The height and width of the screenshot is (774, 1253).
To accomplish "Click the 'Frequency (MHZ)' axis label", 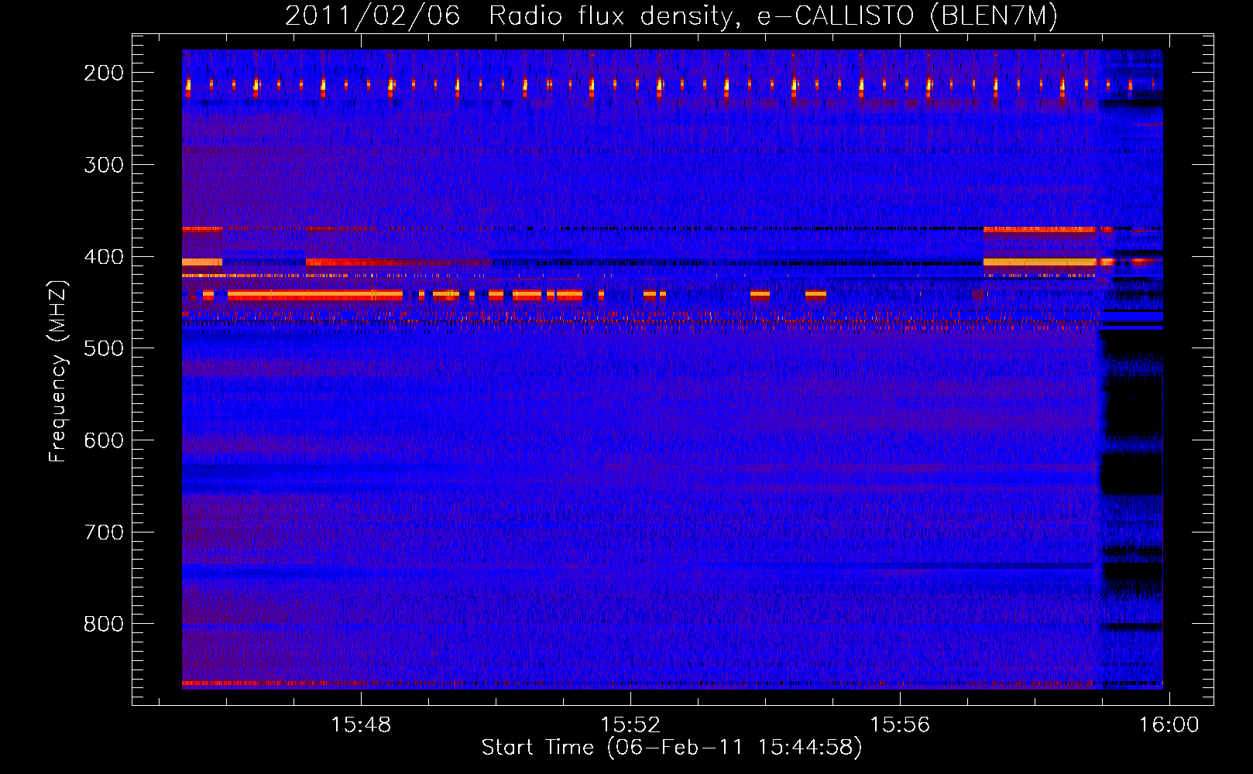I will click(59, 372).
